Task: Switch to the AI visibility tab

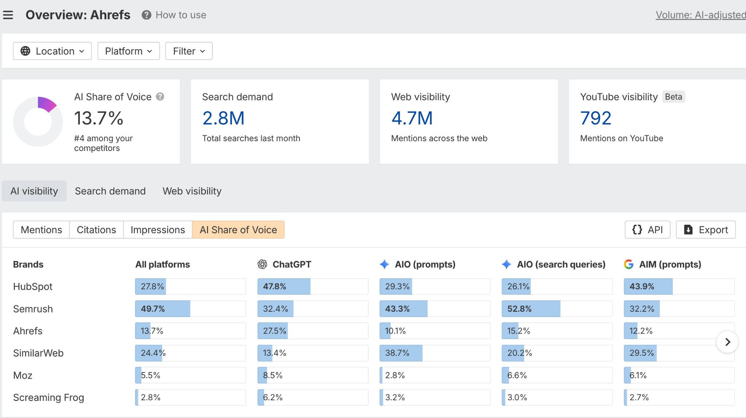Action: tap(34, 191)
